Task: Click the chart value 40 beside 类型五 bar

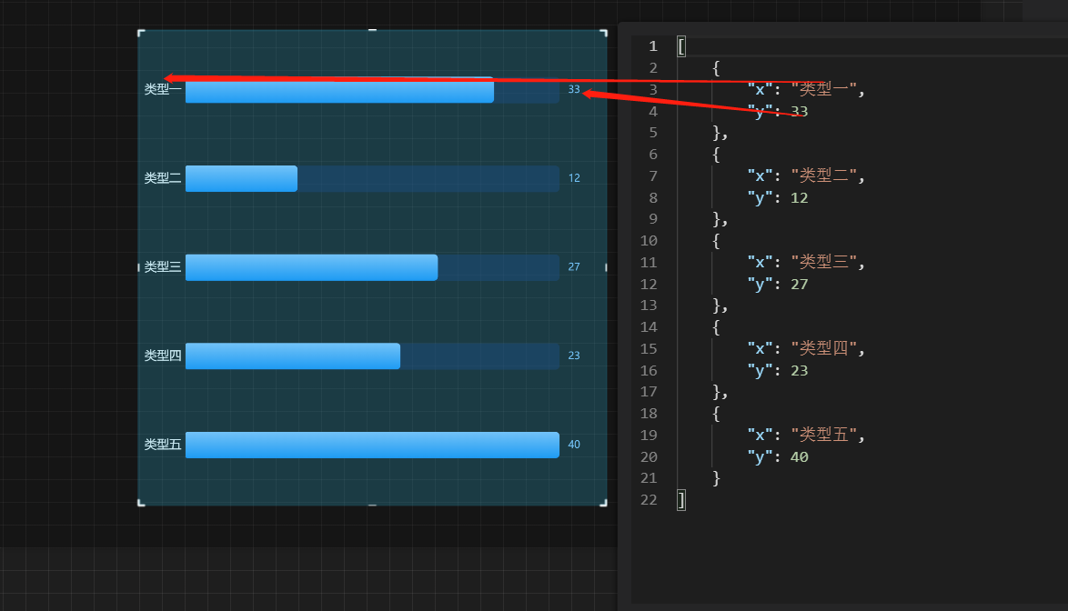Action: pos(574,445)
